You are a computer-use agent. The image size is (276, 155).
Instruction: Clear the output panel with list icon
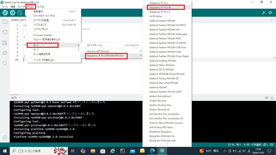(x=267, y=98)
